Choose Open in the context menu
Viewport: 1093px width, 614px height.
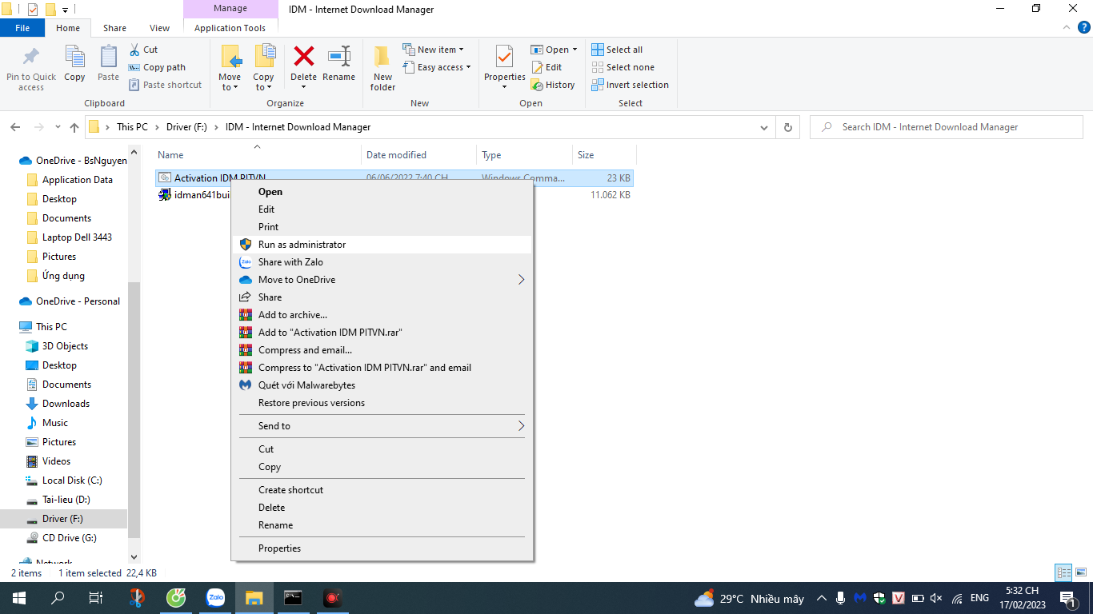point(382,192)
